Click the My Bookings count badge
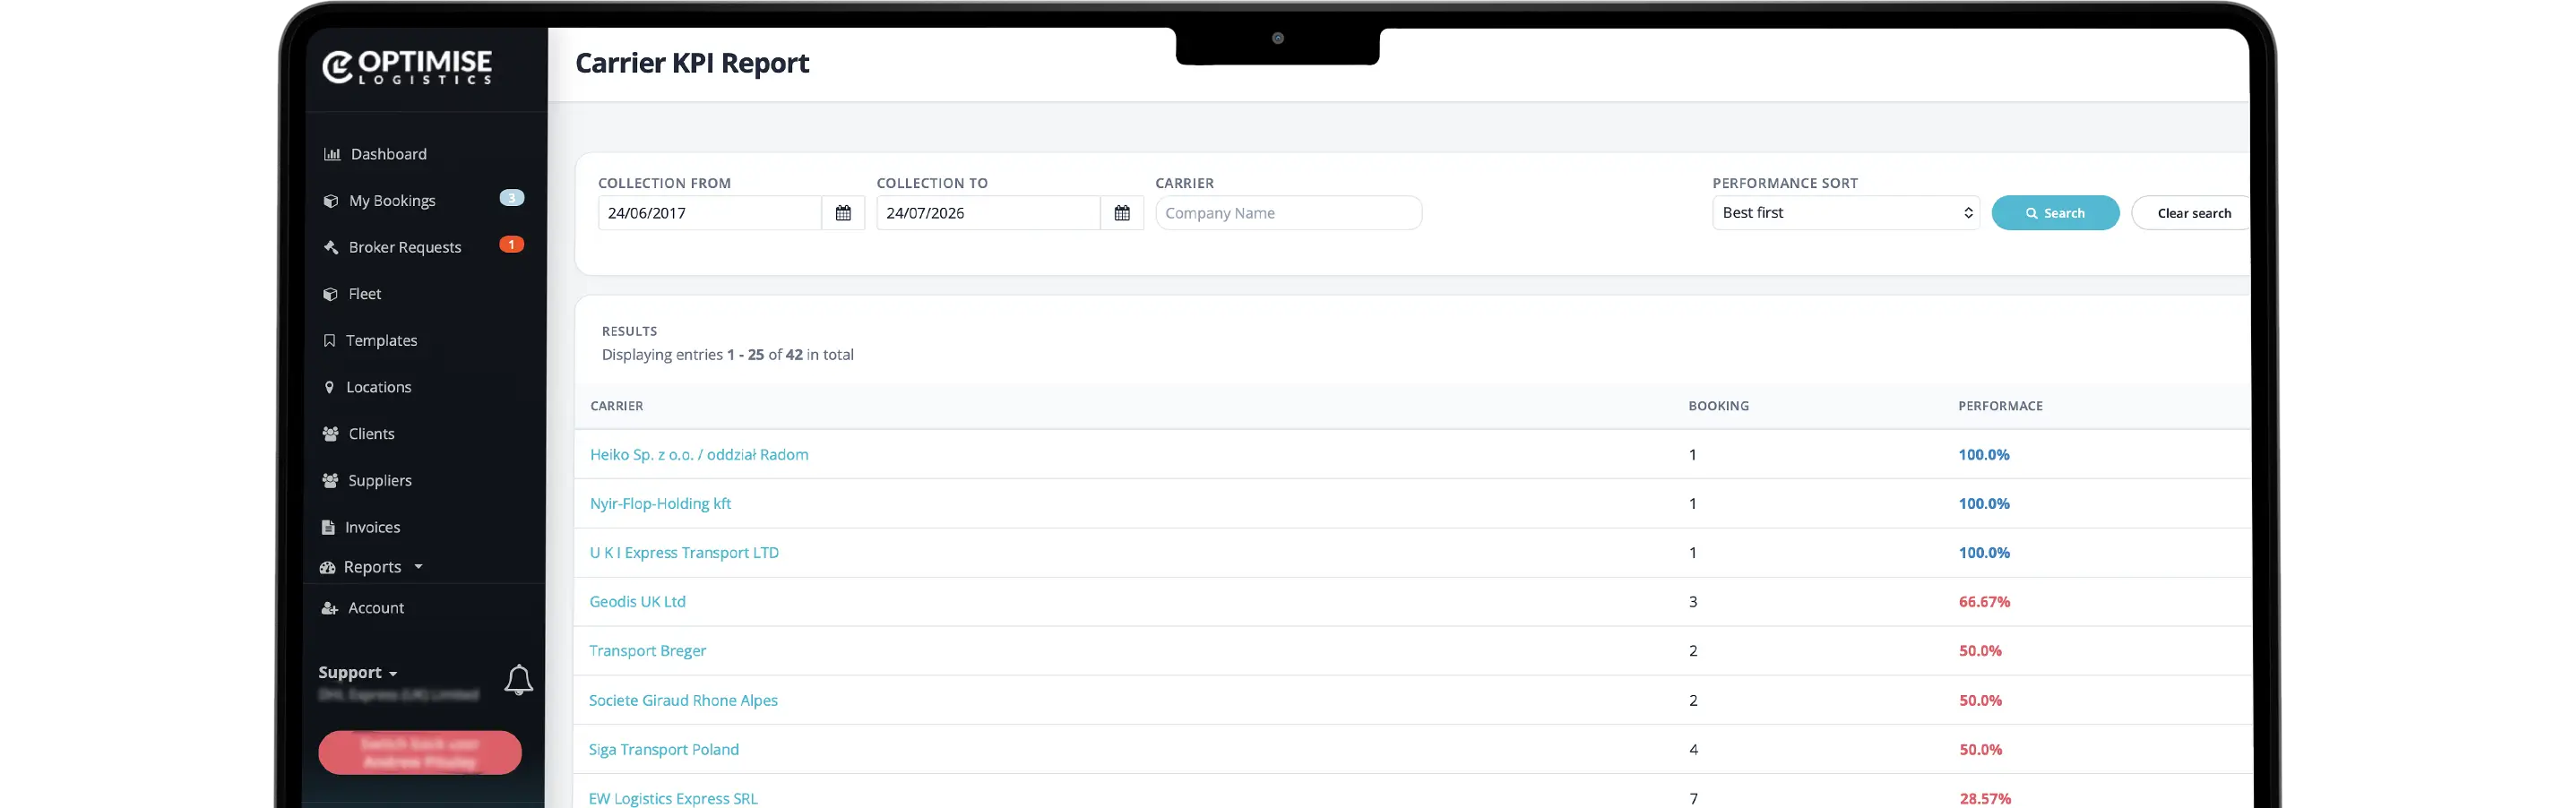This screenshot has width=2554, height=808. [x=512, y=198]
